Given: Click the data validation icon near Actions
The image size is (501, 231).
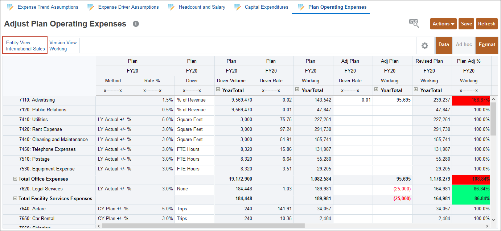Looking at the screenshot, I should [x=414, y=23].
